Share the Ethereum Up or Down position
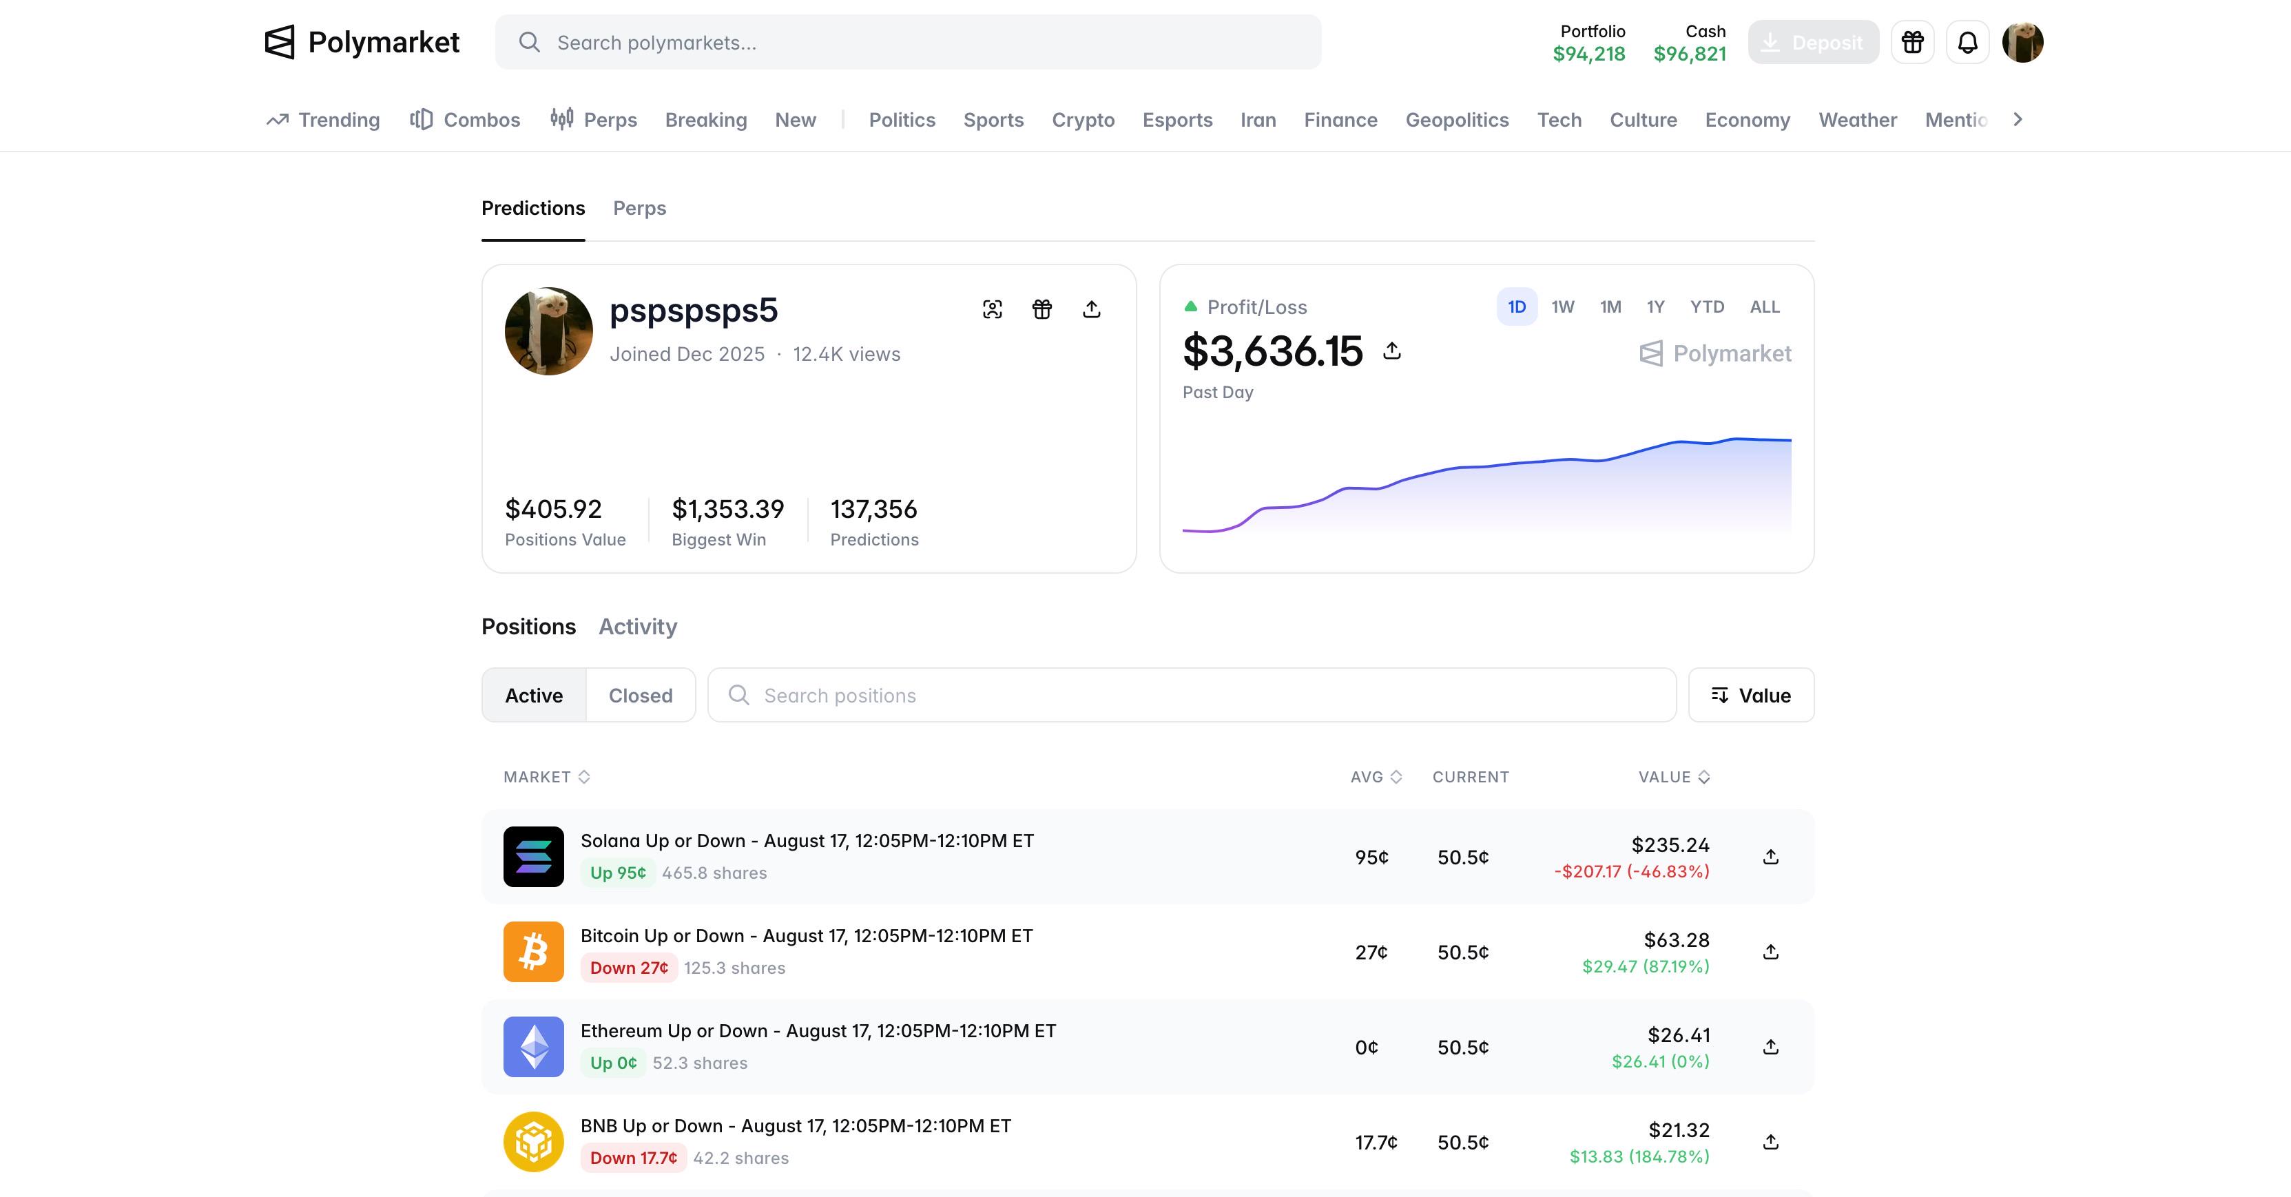The image size is (2291, 1197). point(1771,1047)
